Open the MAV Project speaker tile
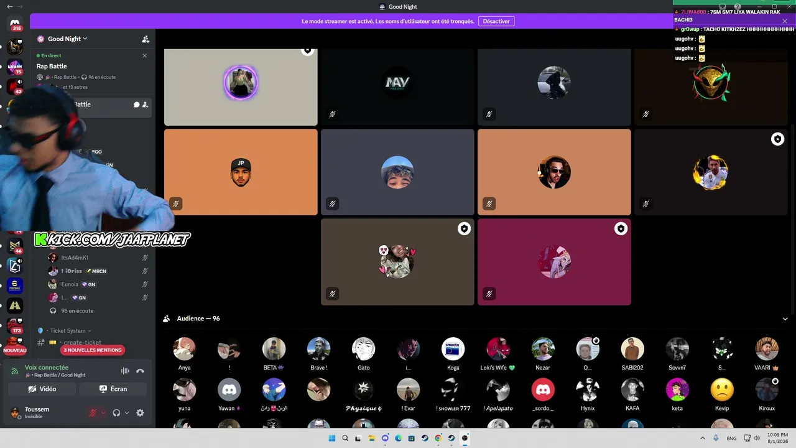Image resolution: width=796 pixels, height=448 pixels. click(397, 88)
